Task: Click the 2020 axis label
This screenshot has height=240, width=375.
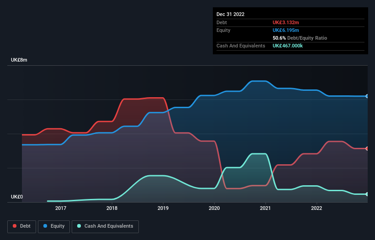Action: [x=214, y=208]
